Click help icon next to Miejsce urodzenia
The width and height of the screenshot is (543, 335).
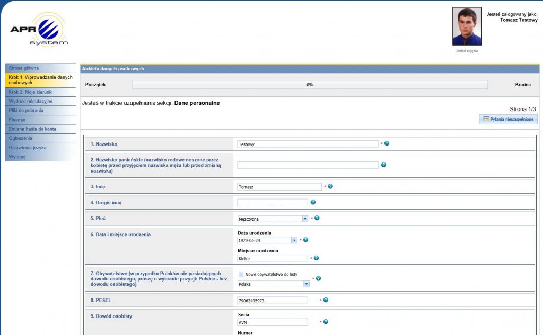pos(316,258)
